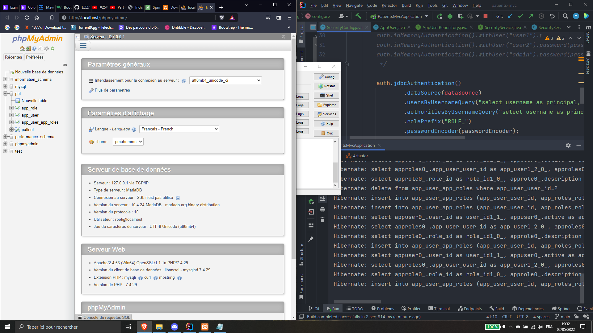Viewport: 593px width, 333px height.
Task: Open the utf8mb4_unicode_ci collation dropdown
Action: pyautogui.click(x=225, y=80)
